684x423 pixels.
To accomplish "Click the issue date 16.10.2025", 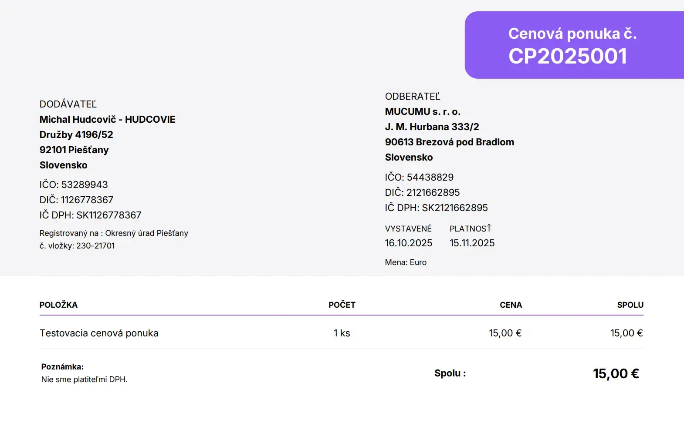I will 408,243.
